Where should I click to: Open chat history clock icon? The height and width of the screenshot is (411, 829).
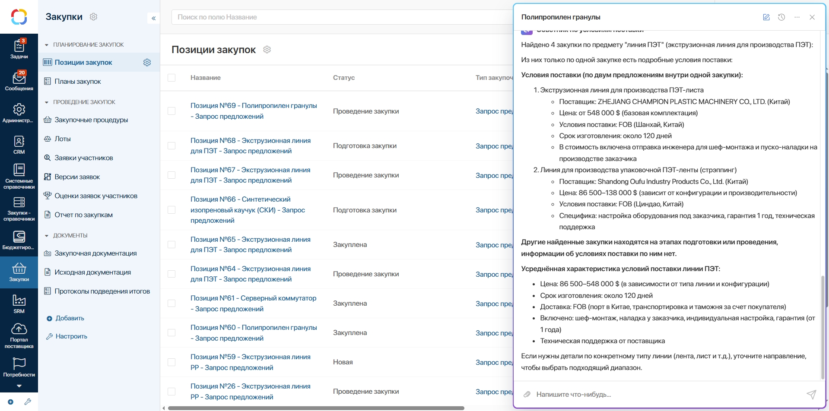pyautogui.click(x=781, y=17)
